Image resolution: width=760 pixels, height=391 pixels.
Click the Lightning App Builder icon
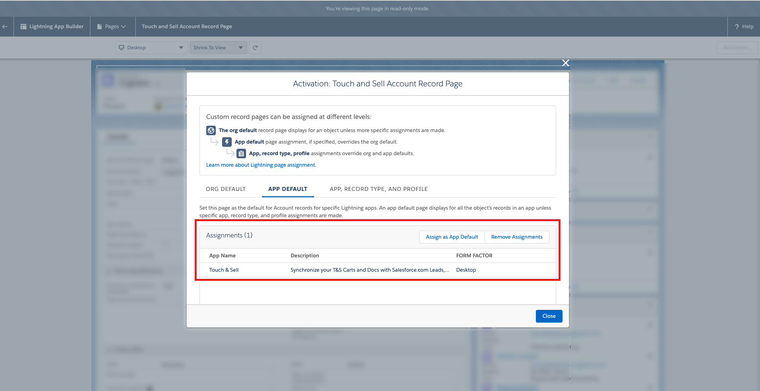pyautogui.click(x=23, y=27)
